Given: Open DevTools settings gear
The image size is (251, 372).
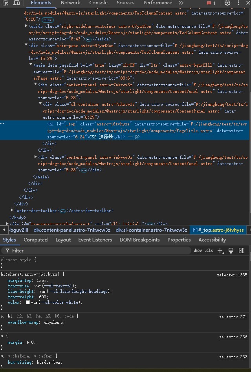Looking at the screenshot, I should tap(227, 3).
